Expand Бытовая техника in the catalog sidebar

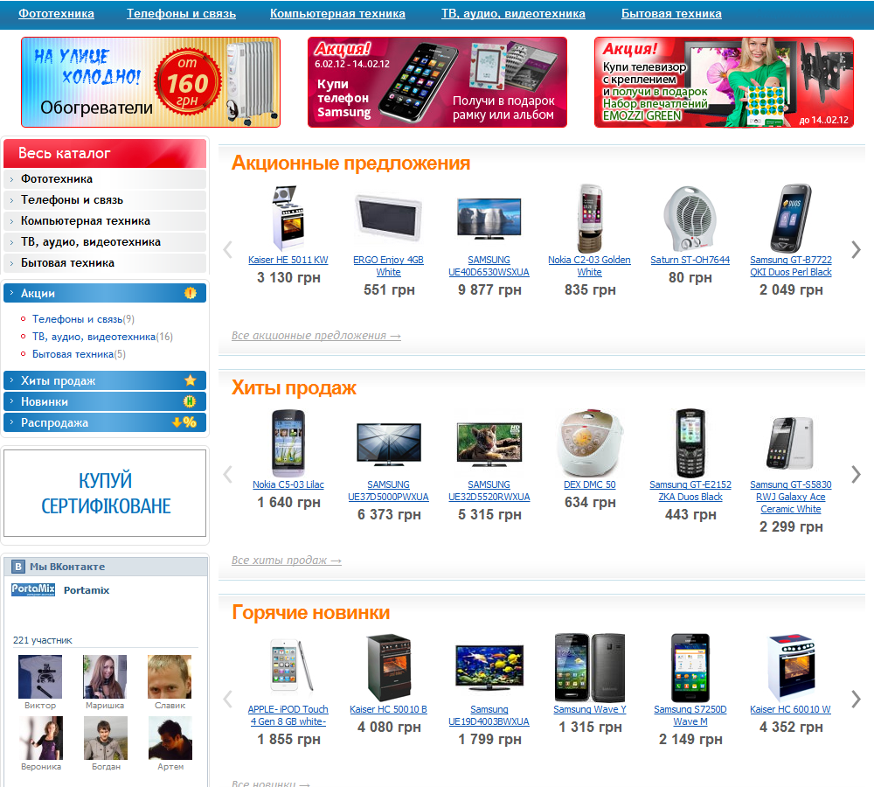coord(105,262)
